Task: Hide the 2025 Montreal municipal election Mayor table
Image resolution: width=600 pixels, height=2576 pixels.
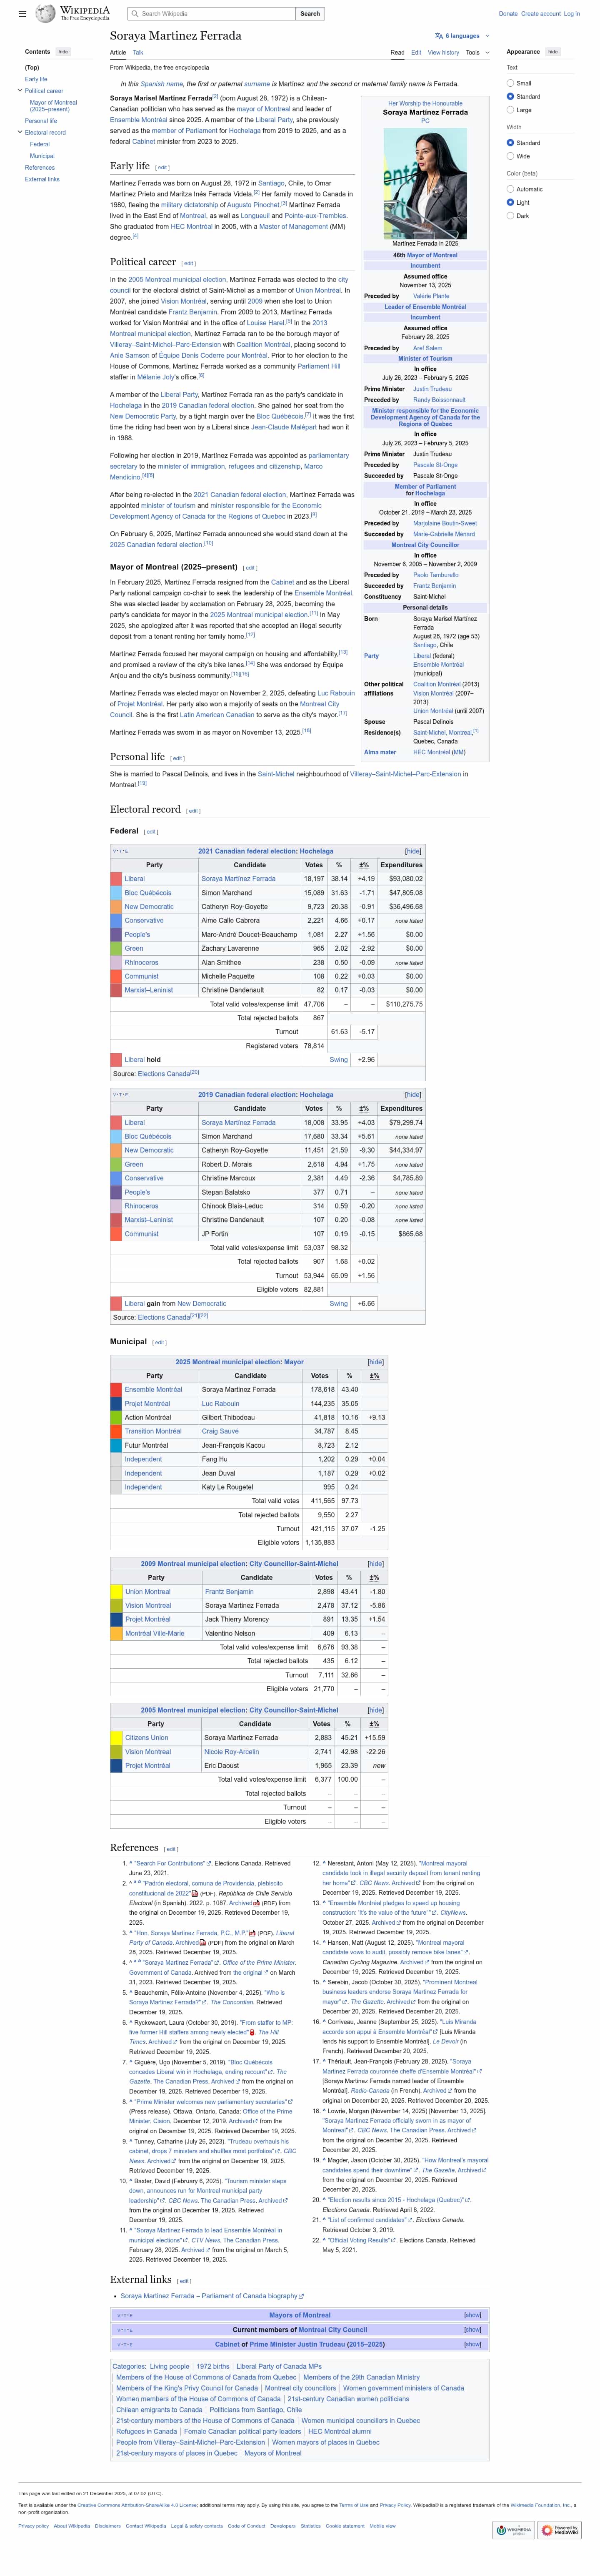Action: point(375,1362)
